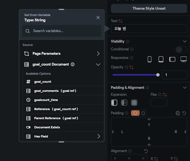Viewport: 190px width, 161px height.
Task: Click Flex variable binding icon
Action: pos(165,95)
